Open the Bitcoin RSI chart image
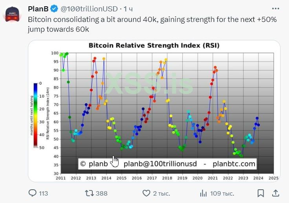 [154, 111]
